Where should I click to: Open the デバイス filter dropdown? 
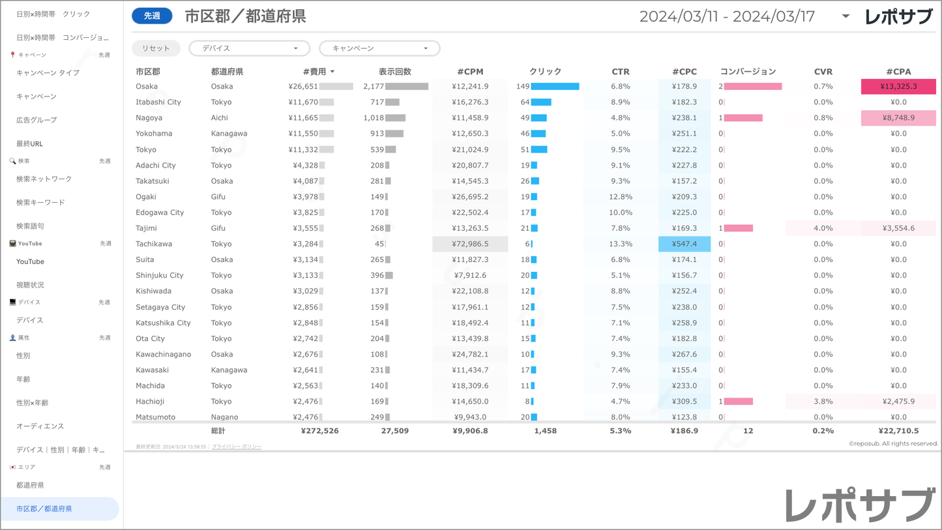click(x=249, y=48)
